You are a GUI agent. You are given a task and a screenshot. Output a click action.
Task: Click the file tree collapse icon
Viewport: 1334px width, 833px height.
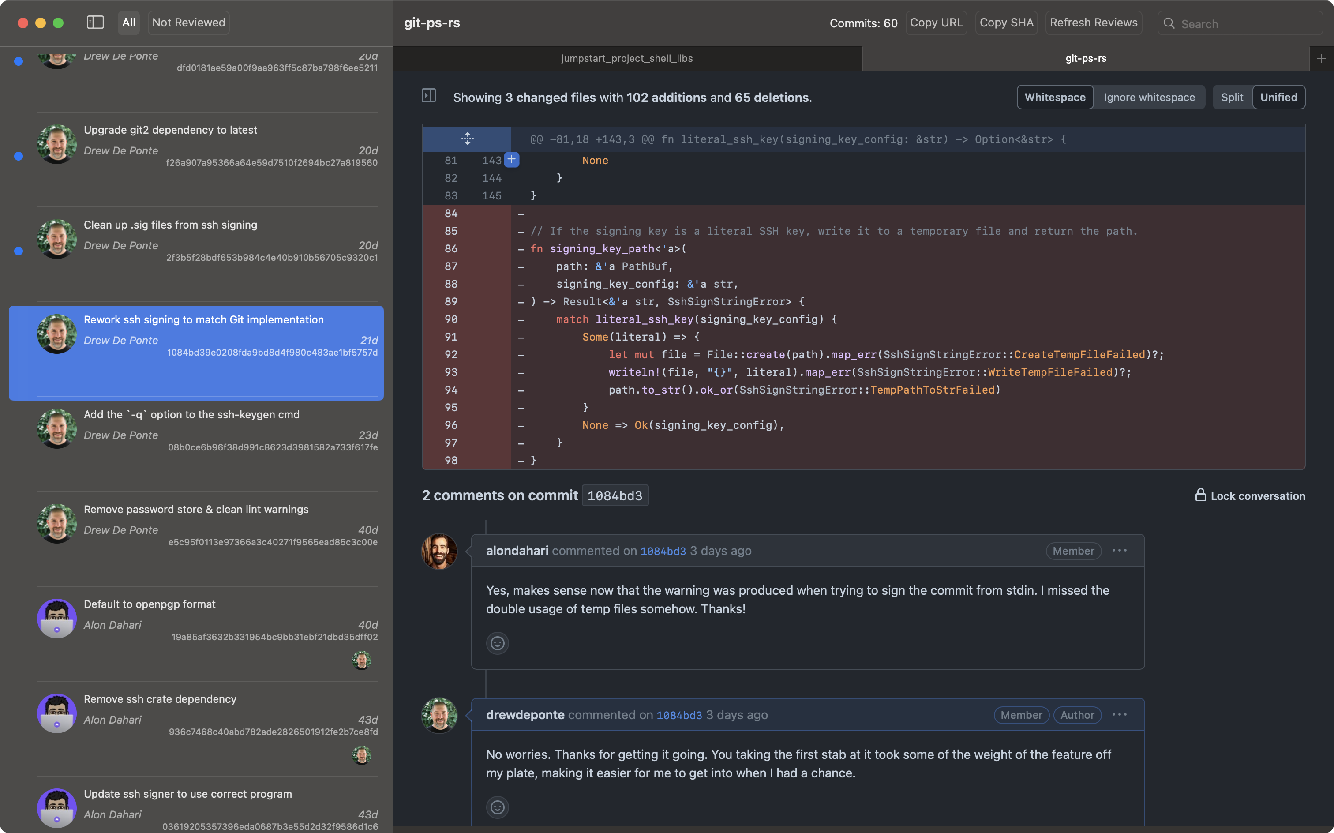pyautogui.click(x=428, y=96)
